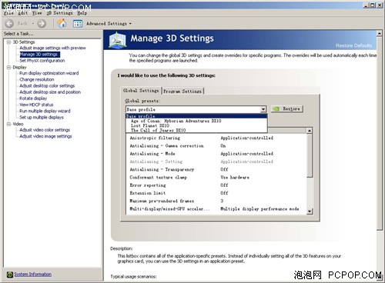Select Adjust desktop color settings

[x=47, y=85]
